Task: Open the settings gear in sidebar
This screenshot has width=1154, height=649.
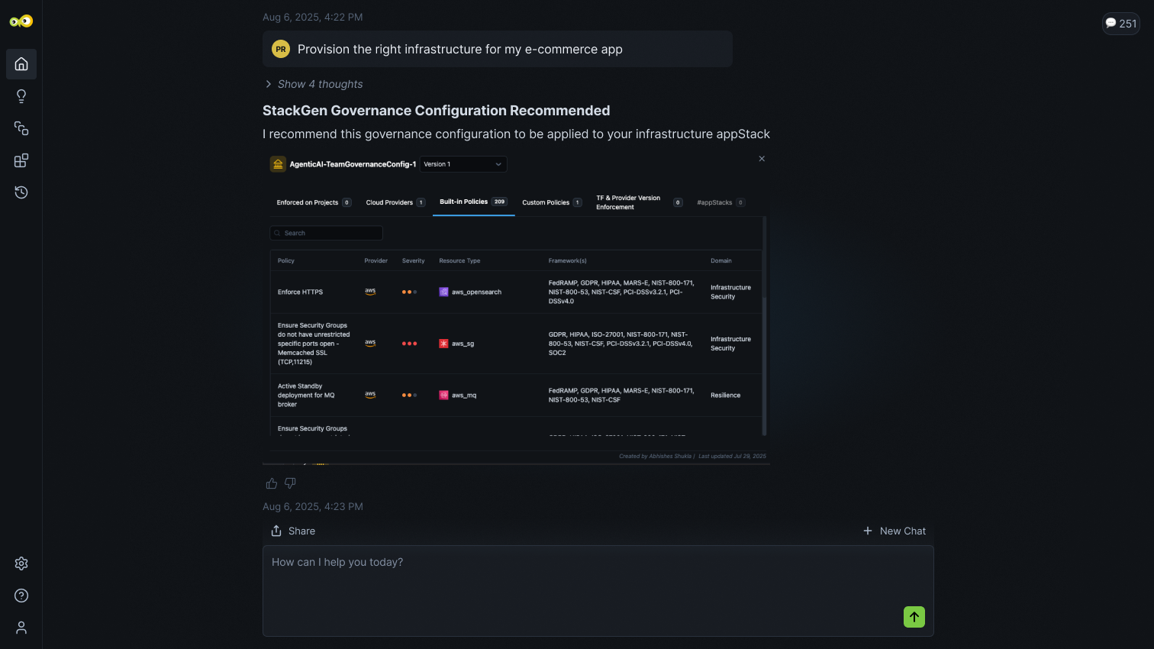Action: (21, 563)
